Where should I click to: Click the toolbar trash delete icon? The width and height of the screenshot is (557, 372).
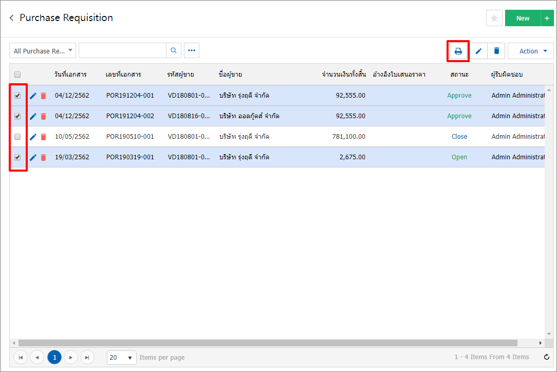496,51
